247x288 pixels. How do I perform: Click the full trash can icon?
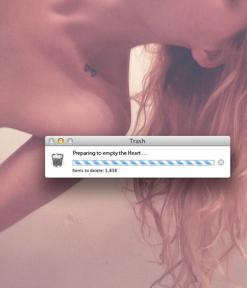58,160
